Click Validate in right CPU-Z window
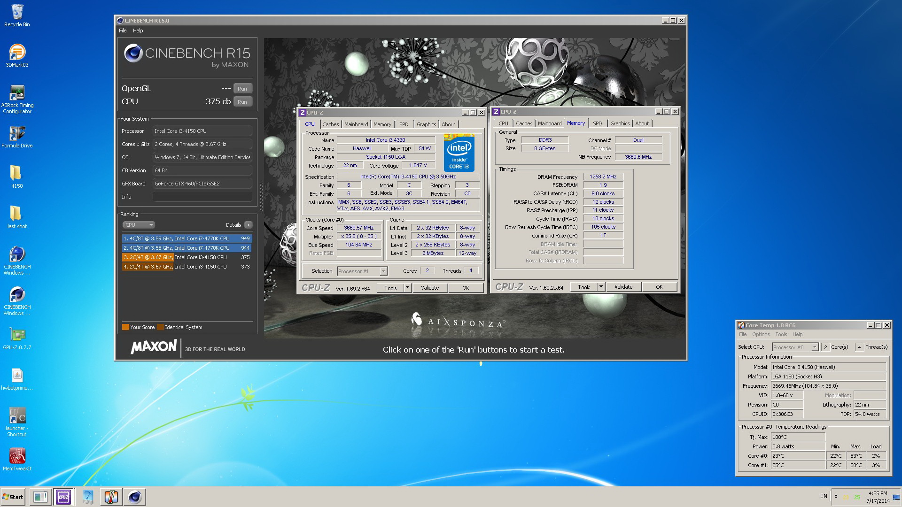This screenshot has width=902, height=507. 623,287
